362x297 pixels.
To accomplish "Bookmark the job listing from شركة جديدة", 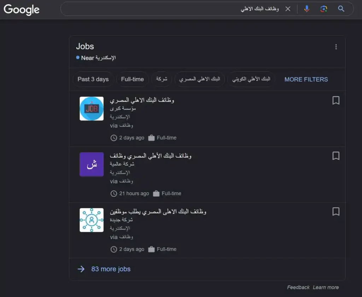I will pyautogui.click(x=336, y=212).
